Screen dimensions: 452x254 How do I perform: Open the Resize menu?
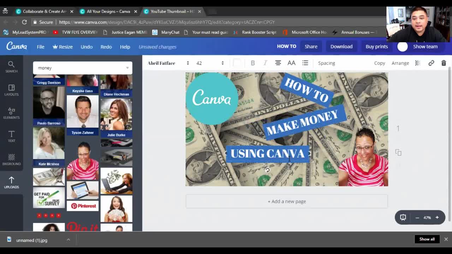coord(63,47)
